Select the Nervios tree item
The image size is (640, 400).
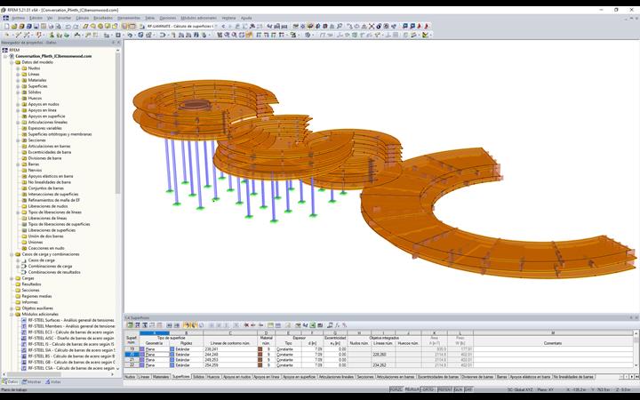point(35,170)
